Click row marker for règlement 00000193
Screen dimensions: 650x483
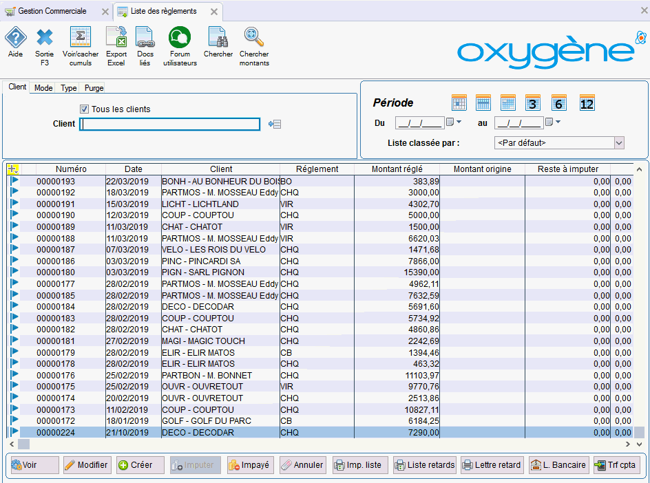tap(14, 180)
